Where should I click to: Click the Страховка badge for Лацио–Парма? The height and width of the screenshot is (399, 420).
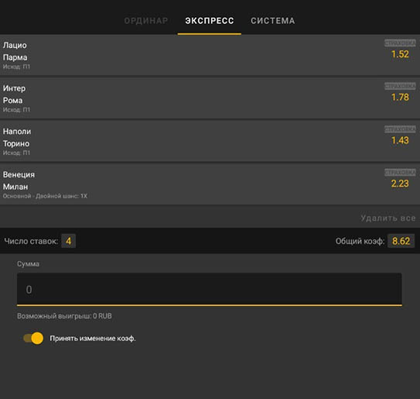[x=400, y=43]
